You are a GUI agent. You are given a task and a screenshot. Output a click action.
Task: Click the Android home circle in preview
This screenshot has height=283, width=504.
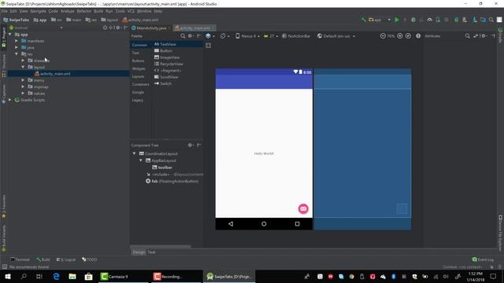point(264,224)
